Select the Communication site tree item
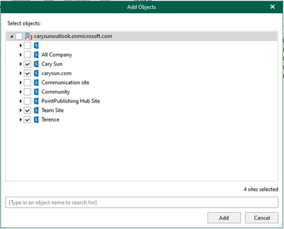 (x=65, y=82)
